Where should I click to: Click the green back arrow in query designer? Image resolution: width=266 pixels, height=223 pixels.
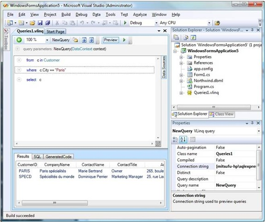pyautogui.click(x=19, y=40)
